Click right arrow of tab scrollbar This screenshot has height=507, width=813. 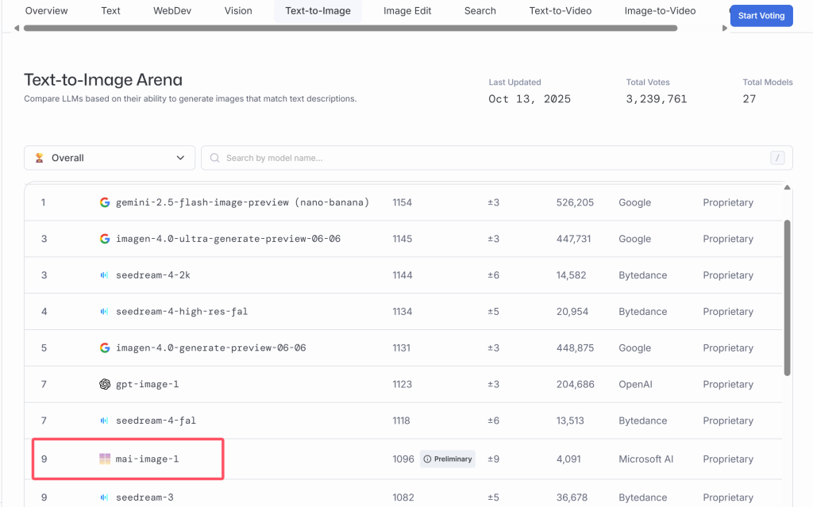(x=724, y=29)
